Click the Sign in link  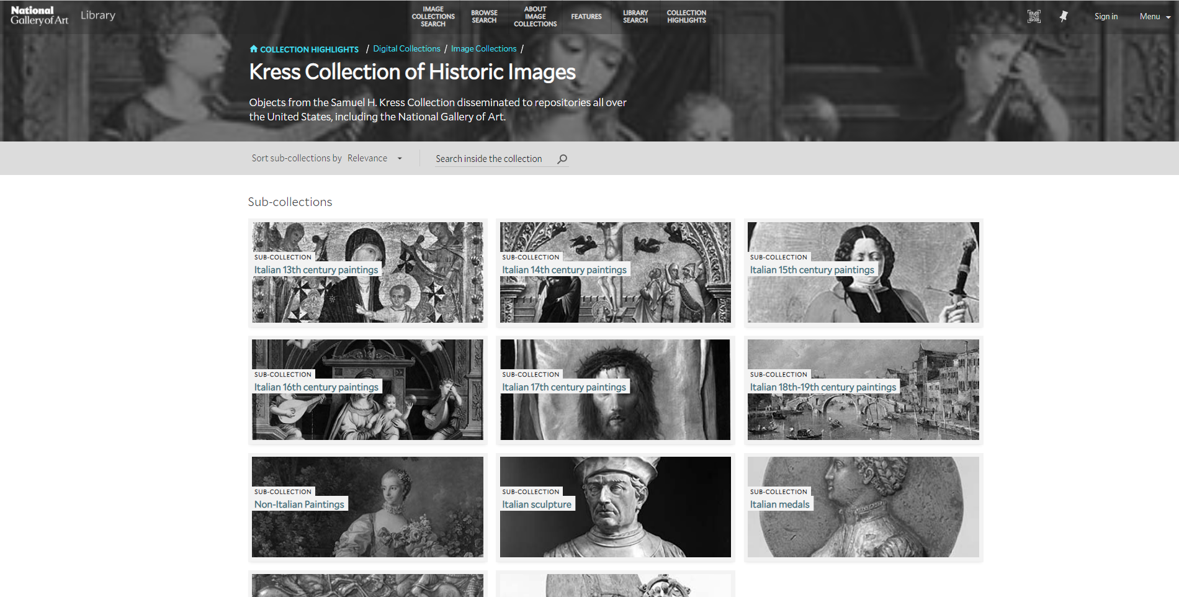point(1106,17)
